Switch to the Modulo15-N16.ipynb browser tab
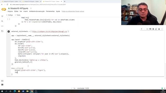The height and width of the screenshot is (93, 166). [x=31, y=2]
